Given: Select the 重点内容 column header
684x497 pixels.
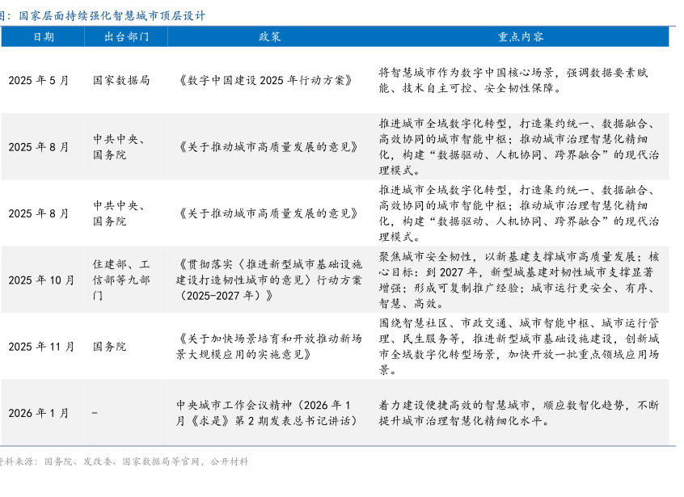Looking at the screenshot, I should coord(520,37).
